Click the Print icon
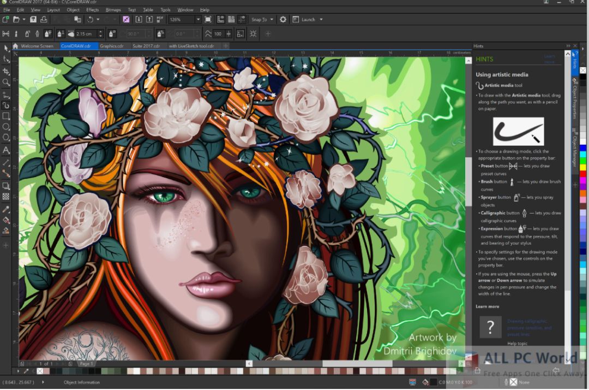This screenshot has height=390, width=589. 44,19
